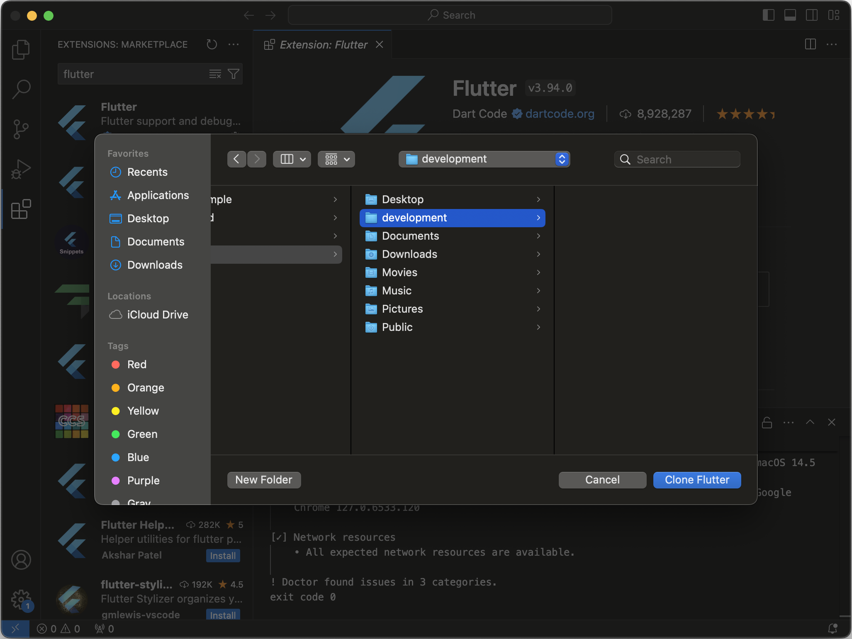Maximize the panel with the chevron
The width and height of the screenshot is (852, 639).
tap(810, 422)
